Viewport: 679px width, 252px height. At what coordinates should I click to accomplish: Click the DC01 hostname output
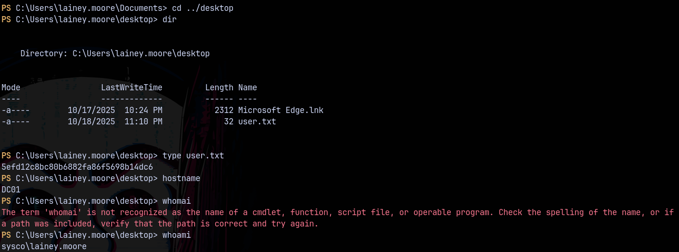pyautogui.click(x=11, y=190)
